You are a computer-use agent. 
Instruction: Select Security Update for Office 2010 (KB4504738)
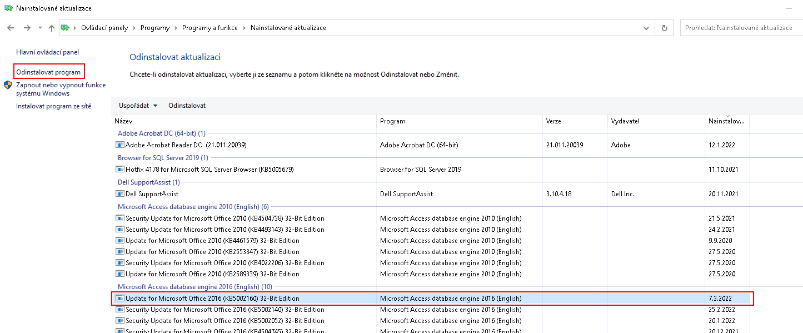(225, 218)
